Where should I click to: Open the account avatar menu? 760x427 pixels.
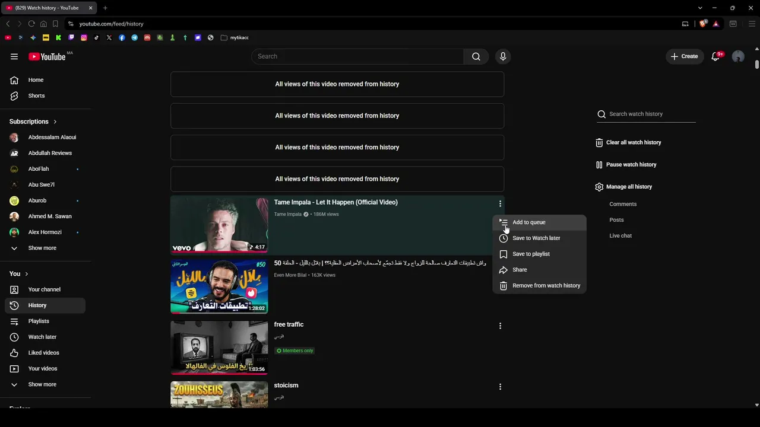pos(738,56)
